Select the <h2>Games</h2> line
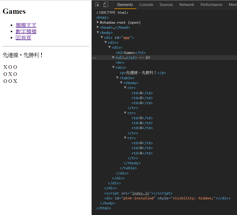 [x=131, y=53]
